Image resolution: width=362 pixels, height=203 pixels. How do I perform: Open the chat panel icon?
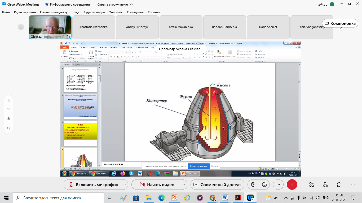(339, 184)
